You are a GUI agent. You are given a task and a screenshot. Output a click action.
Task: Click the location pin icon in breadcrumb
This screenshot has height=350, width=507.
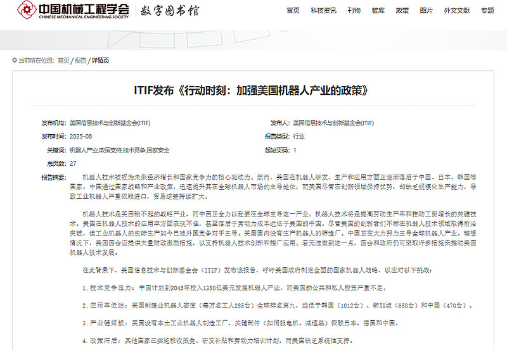(14, 60)
